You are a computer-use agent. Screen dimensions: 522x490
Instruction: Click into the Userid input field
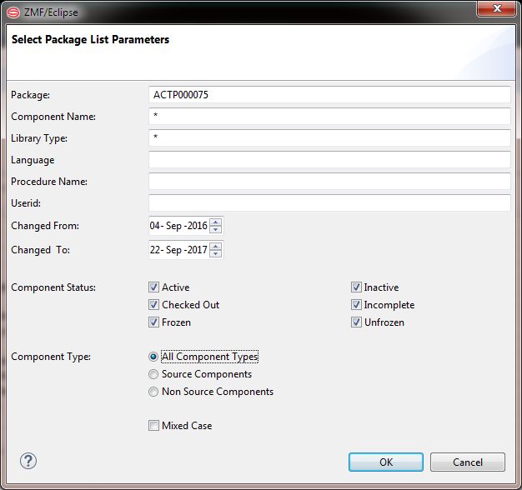click(x=329, y=203)
